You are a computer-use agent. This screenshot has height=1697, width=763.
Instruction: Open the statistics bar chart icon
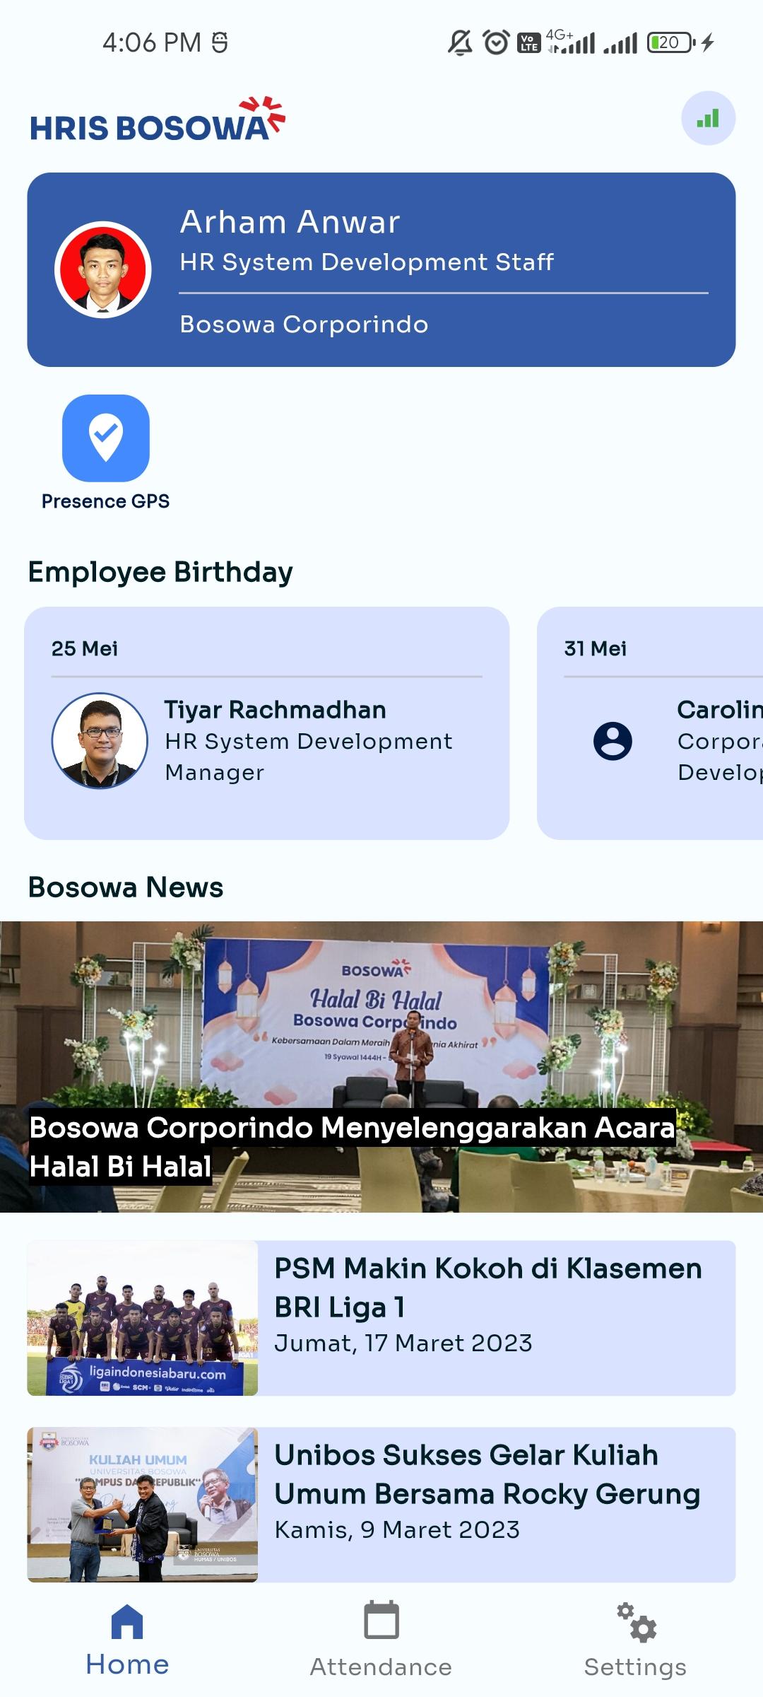pos(708,118)
